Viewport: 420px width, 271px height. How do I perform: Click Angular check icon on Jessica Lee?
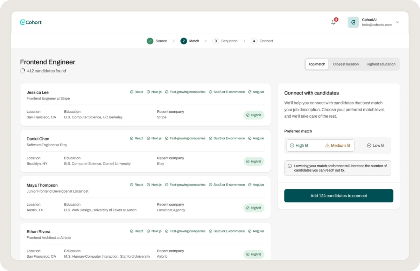[250, 92]
